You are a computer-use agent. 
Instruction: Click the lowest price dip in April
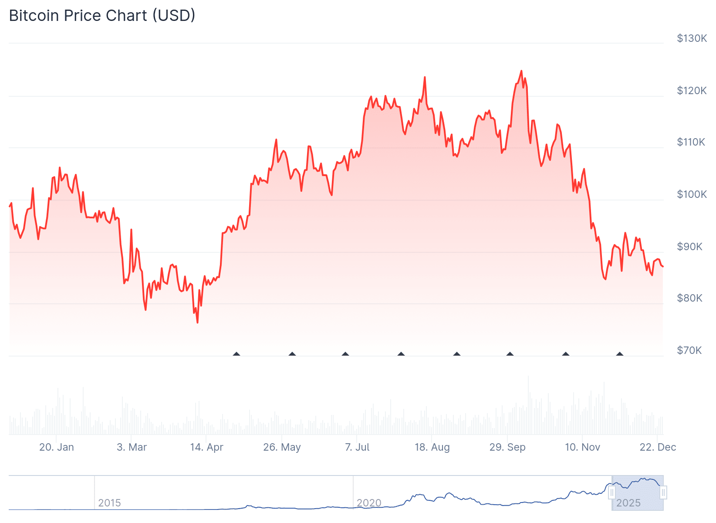pyautogui.click(x=197, y=322)
